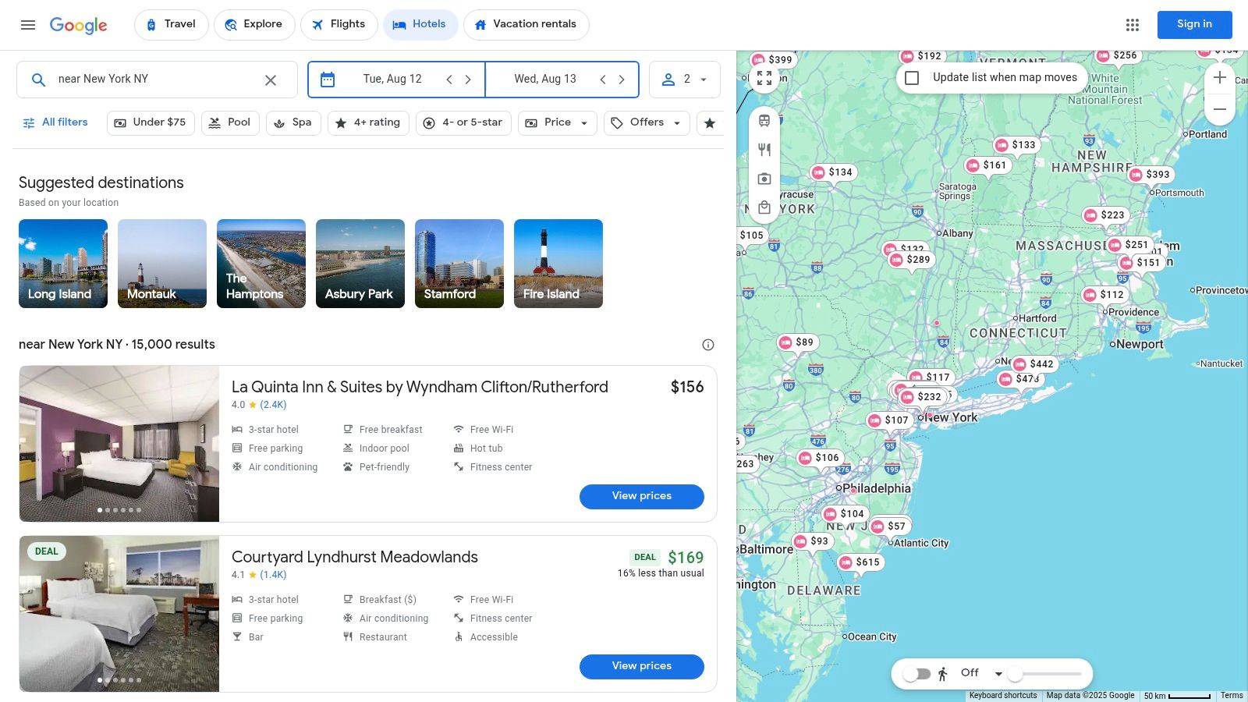
Task: Toggle the walking distance switch
Action: click(917, 674)
